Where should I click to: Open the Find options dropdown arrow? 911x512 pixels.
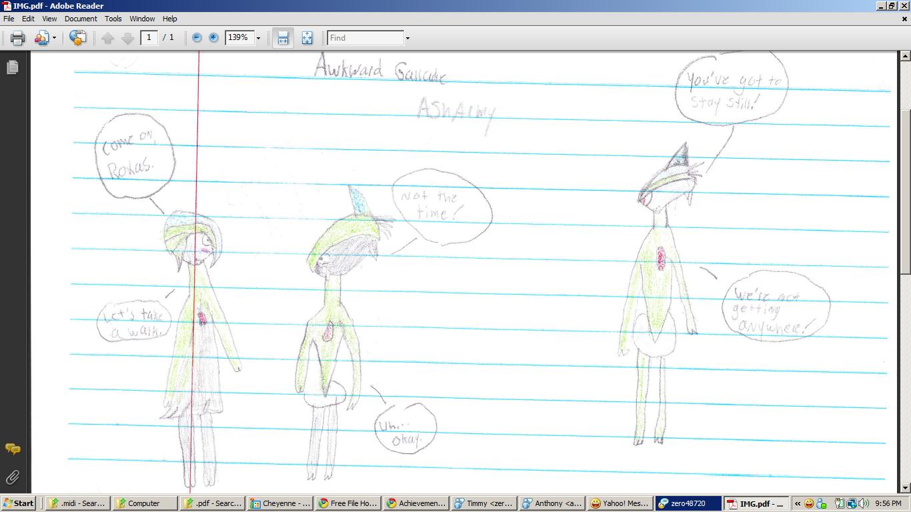point(407,38)
